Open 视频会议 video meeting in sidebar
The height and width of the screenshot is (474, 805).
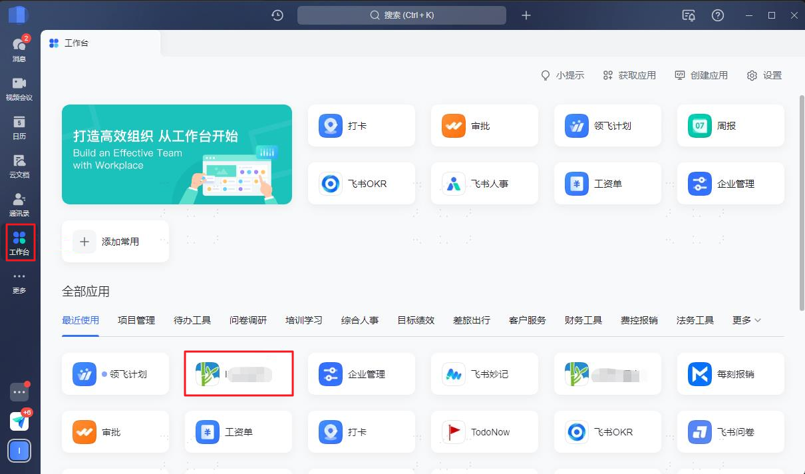tap(19, 88)
